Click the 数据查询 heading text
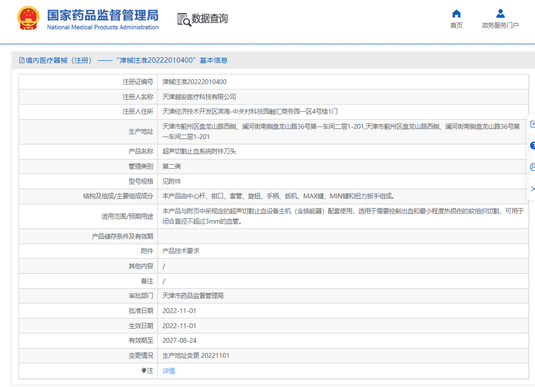Viewport: 535px width, 387px height. (209, 18)
